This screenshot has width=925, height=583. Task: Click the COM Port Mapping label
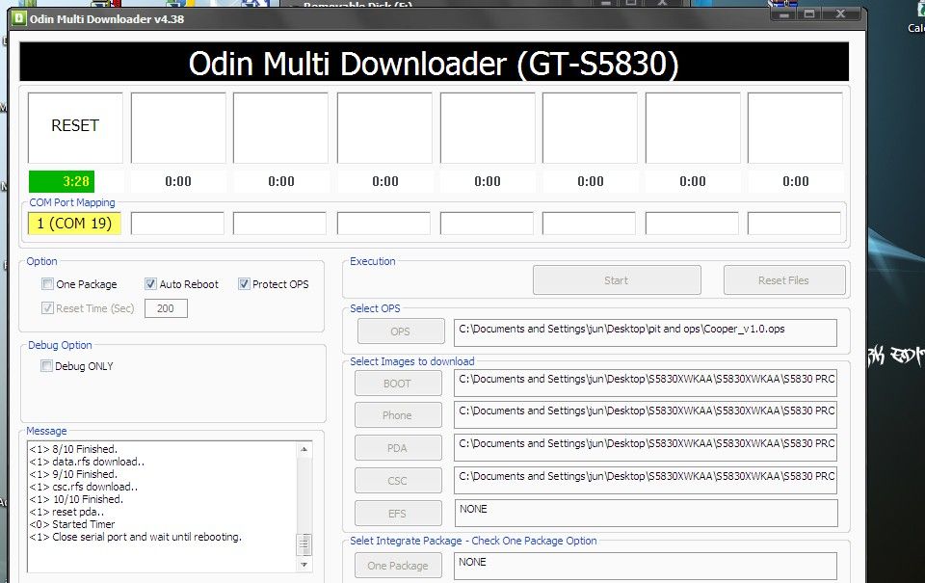(x=72, y=202)
